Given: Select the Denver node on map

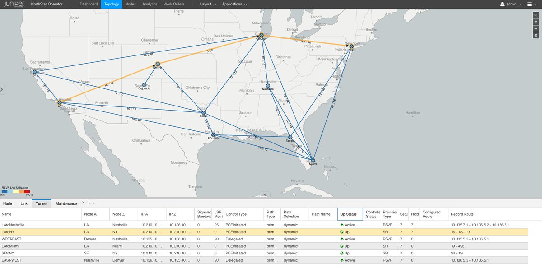Looking at the screenshot, I should click(158, 64).
